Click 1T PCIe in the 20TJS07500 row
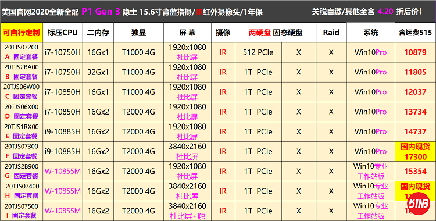This screenshot has width=436, height=221. [258, 211]
